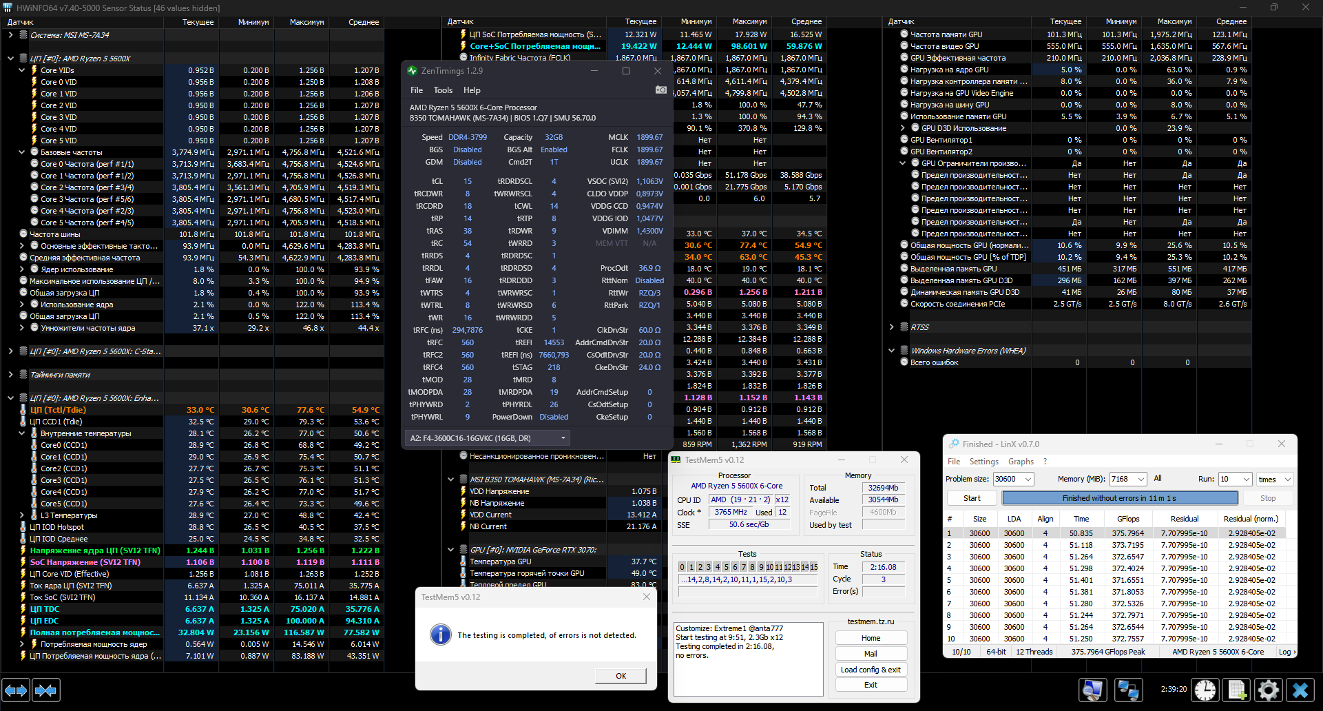Open the LinX Graphs menu
This screenshot has height=711, width=1323.
click(x=1021, y=462)
